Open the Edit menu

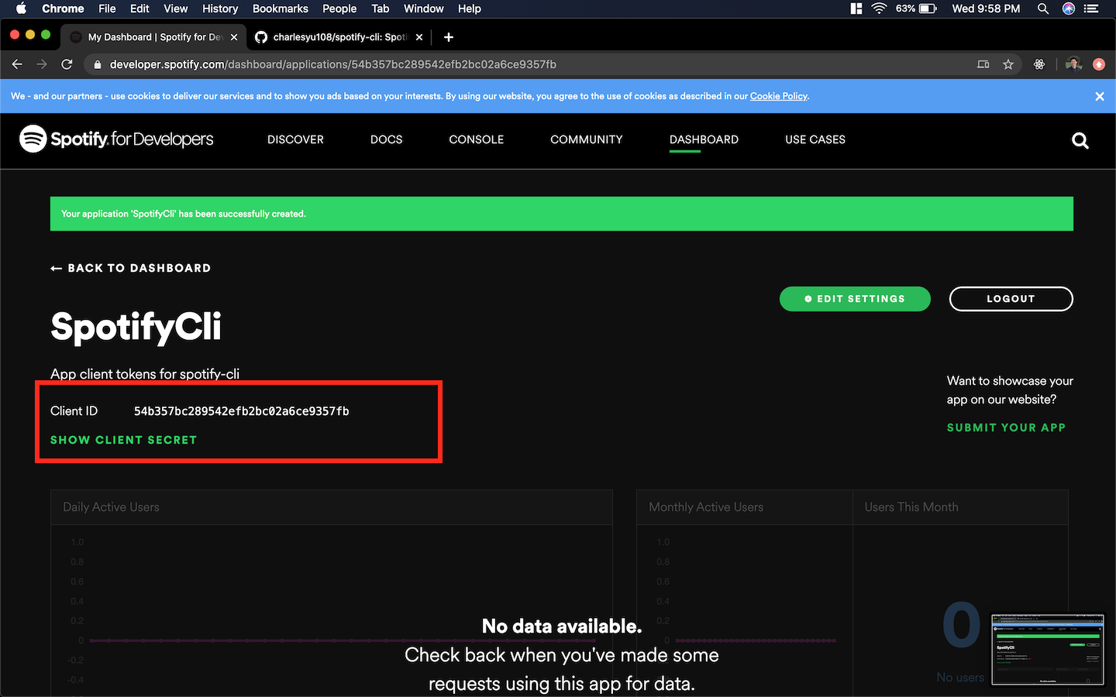click(x=139, y=9)
